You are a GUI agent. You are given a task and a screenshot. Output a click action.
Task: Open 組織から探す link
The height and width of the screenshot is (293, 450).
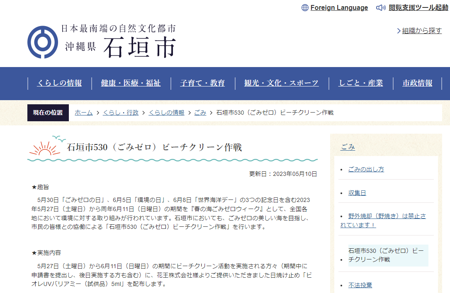(x=422, y=31)
